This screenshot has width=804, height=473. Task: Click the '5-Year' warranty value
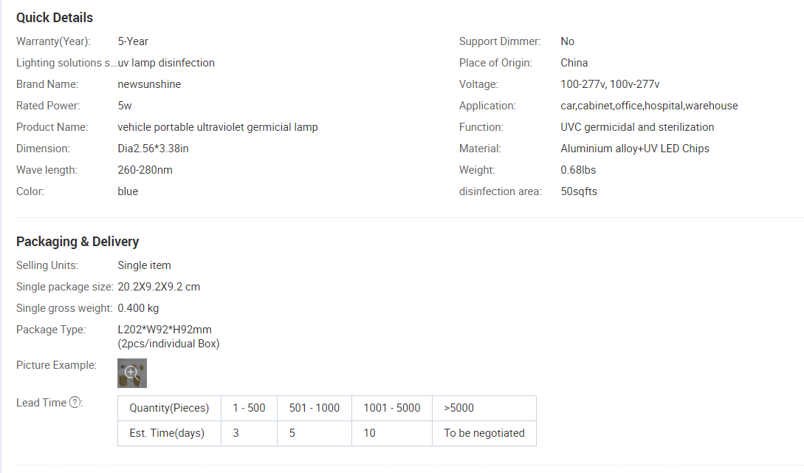pyautogui.click(x=133, y=41)
